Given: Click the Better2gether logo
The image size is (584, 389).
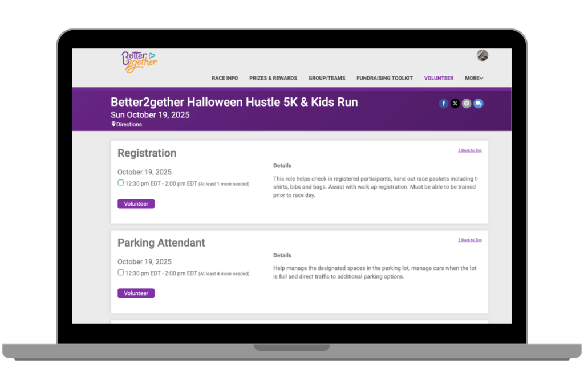Looking at the screenshot, I should click(x=139, y=62).
